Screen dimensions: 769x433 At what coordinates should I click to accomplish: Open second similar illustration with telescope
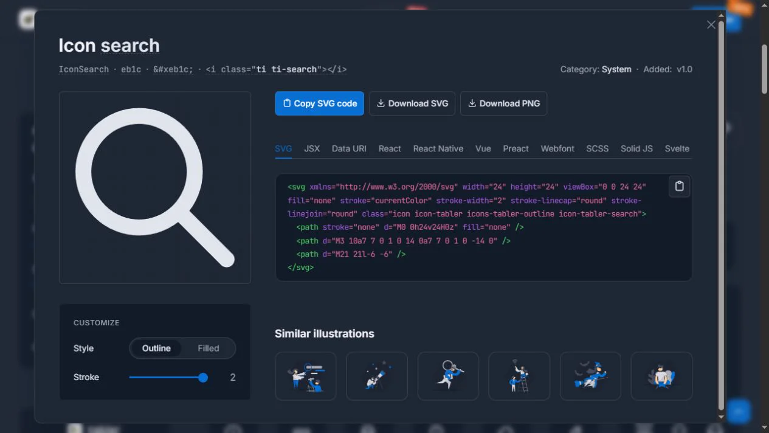pos(377,376)
